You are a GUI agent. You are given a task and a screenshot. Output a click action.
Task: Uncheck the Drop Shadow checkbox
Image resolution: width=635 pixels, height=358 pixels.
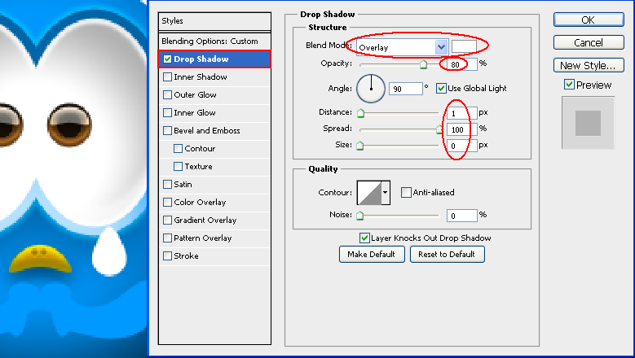pyautogui.click(x=167, y=59)
